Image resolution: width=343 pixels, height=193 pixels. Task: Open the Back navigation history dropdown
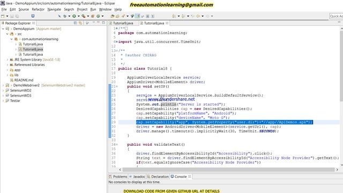pyautogui.click(x=203, y=16)
